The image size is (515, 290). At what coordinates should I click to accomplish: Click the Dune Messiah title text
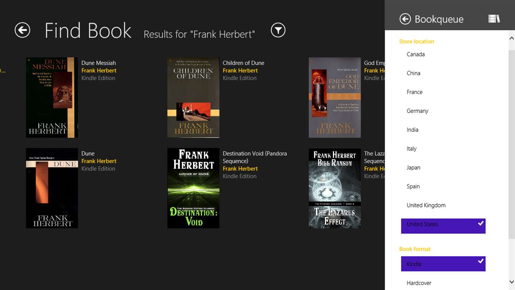[x=99, y=63]
